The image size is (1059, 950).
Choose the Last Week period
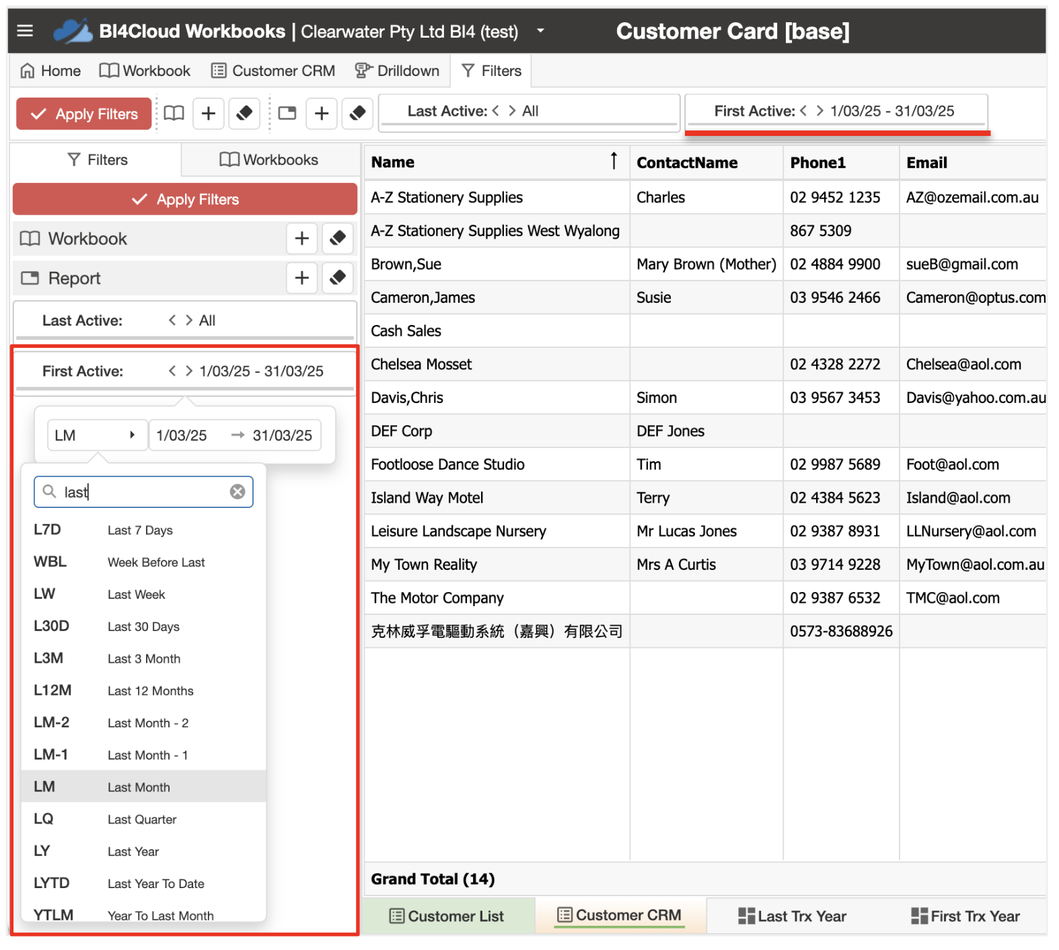(143, 595)
